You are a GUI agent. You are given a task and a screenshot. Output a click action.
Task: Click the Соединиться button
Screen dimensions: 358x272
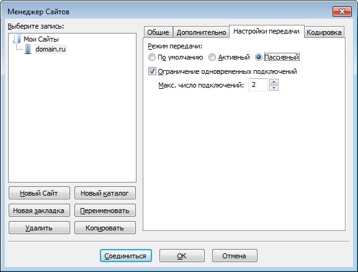point(125,255)
